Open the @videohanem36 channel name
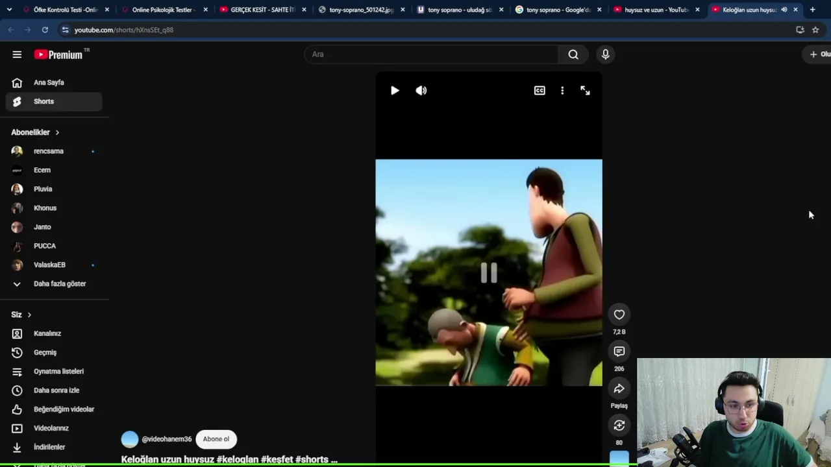 coord(167,439)
